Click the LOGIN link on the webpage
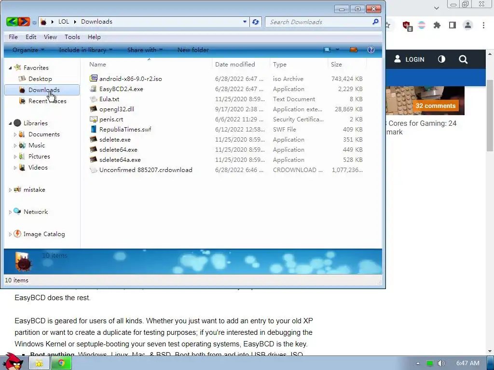The image size is (494, 370). [x=409, y=59]
